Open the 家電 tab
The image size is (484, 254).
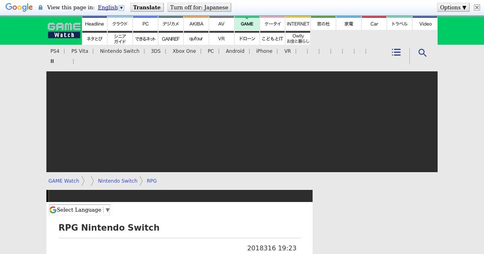[x=348, y=23]
